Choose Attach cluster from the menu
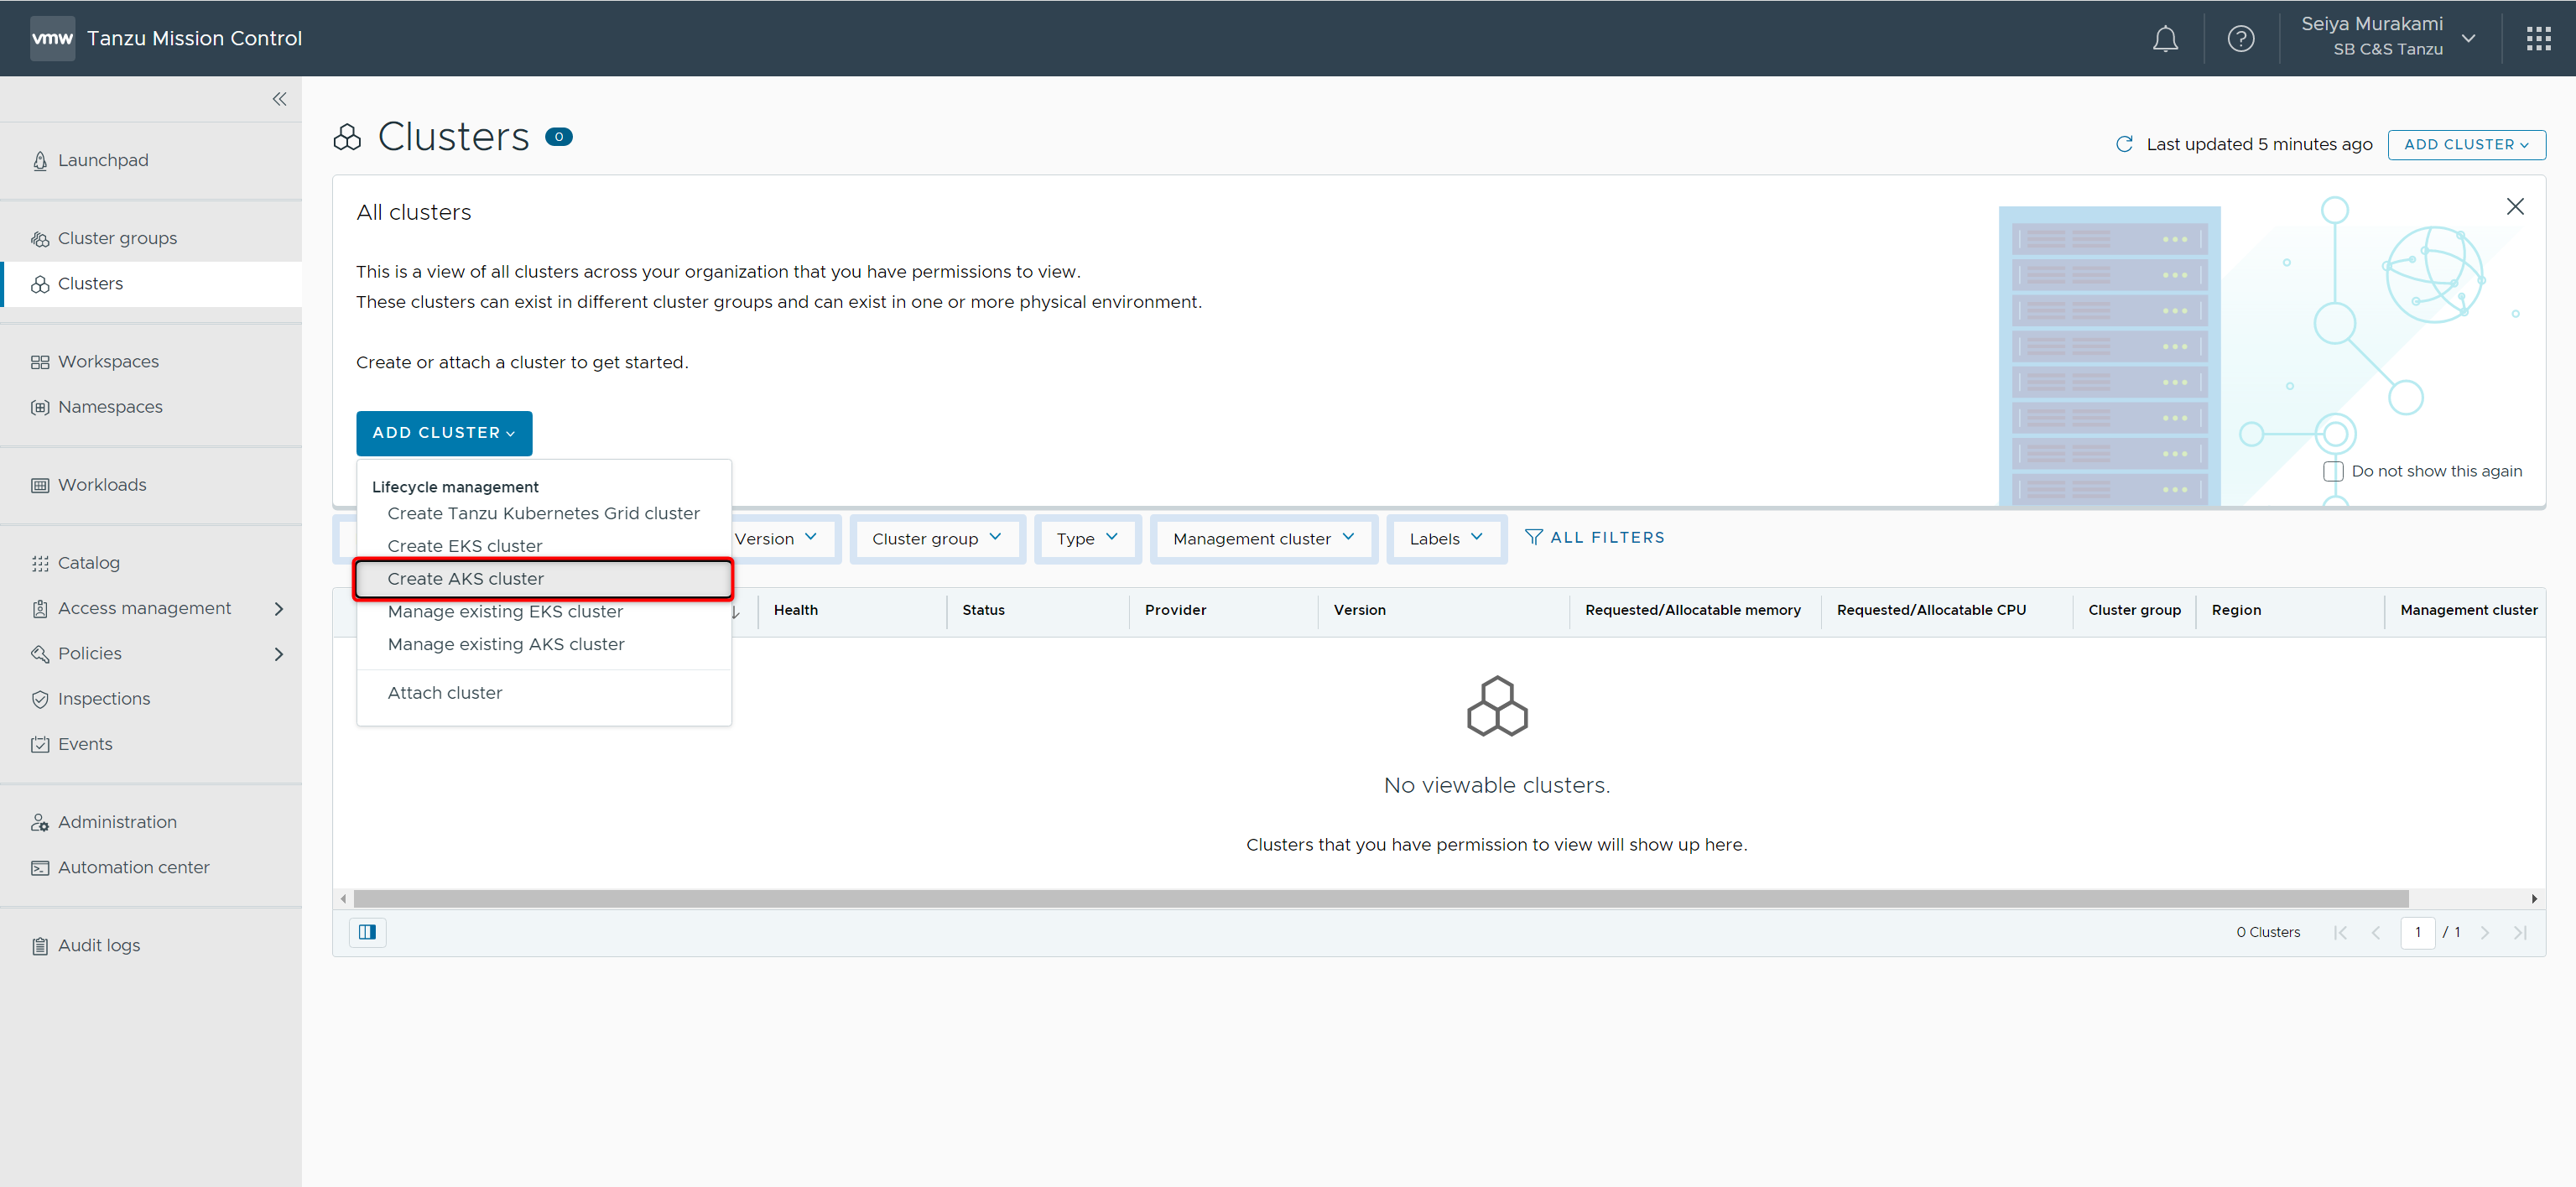Screen dimensions: 2576x1187 pyautogui.click(x=445, y=693)
